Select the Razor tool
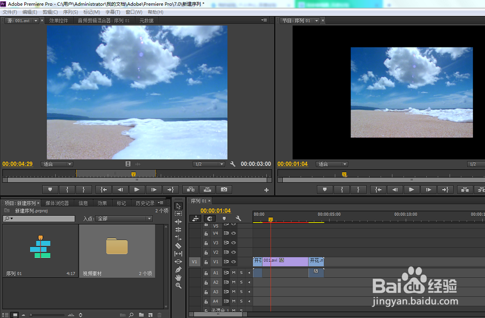The height and width of the screenshot is (318, 485). 178,246
